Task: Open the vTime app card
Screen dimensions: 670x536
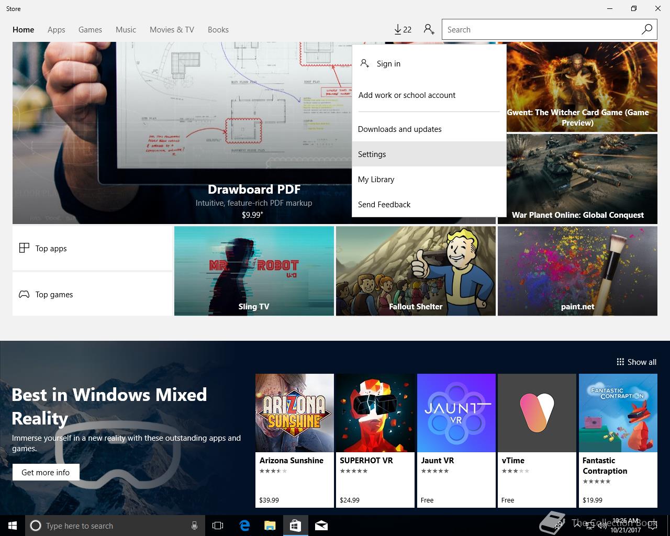Action: click(537, 441)
